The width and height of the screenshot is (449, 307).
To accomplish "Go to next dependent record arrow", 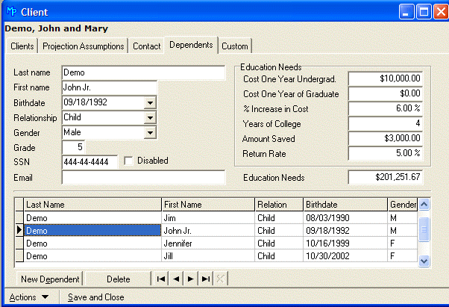I will 191,279.
